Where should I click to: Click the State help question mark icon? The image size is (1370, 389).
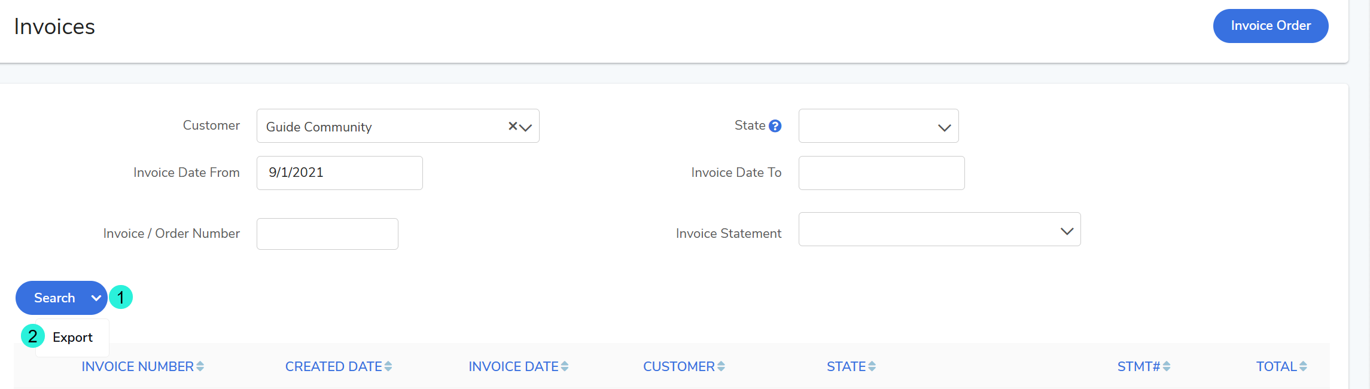click(x=775, y=126)
